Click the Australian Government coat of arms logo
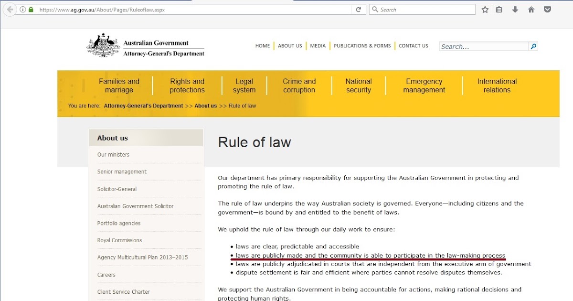 tap(102, 46)
